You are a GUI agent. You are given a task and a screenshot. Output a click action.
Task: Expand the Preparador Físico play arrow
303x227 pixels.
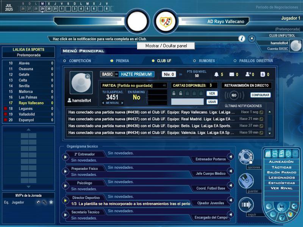[x=65, y=171]
